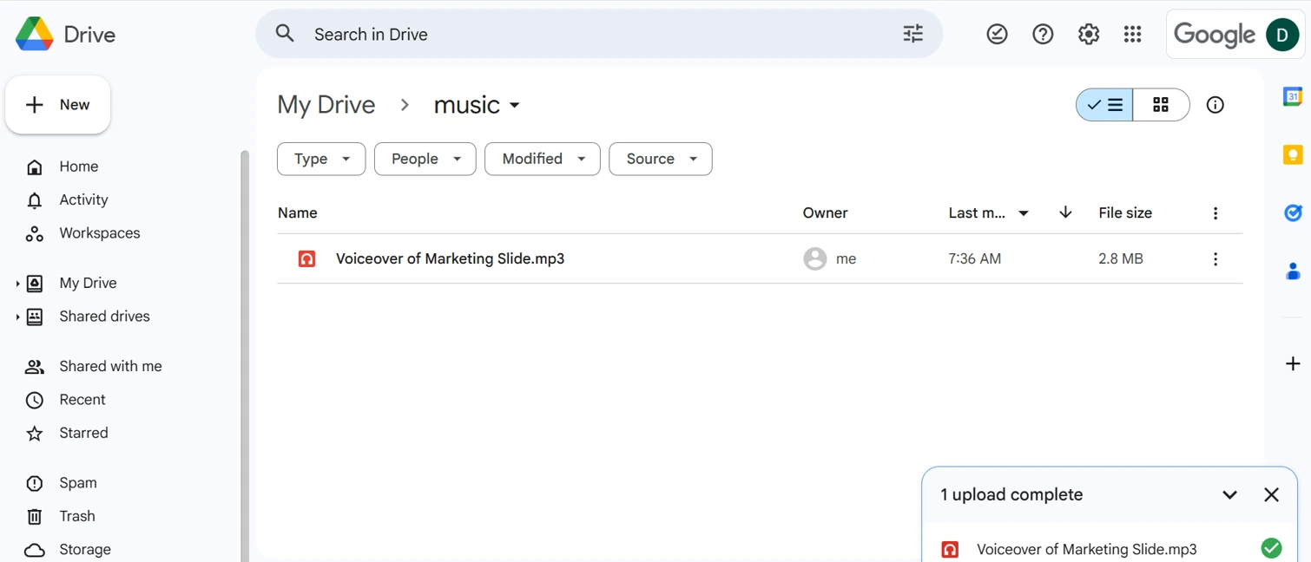Collapse the upload complete panel

[x=1229, y=495]
